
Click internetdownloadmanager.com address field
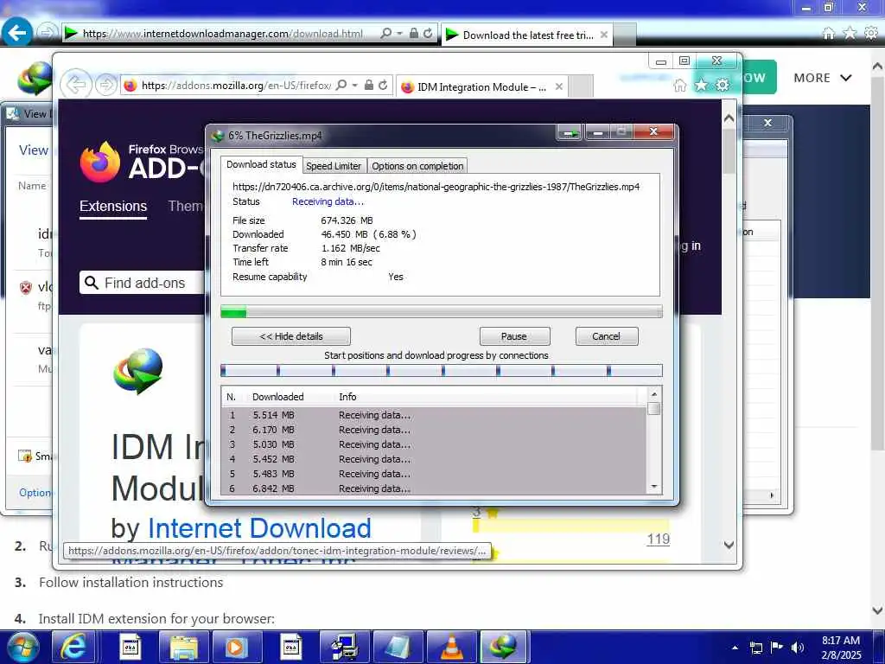click(x=223, y=34)
